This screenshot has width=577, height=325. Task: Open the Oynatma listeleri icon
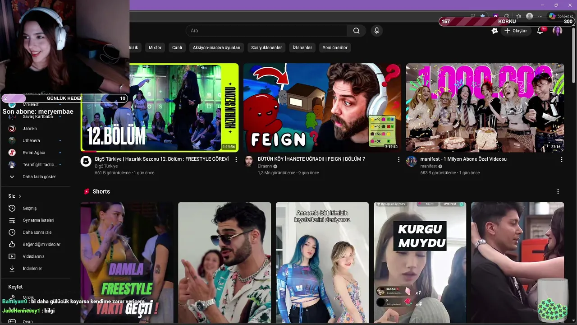(12, 220)
